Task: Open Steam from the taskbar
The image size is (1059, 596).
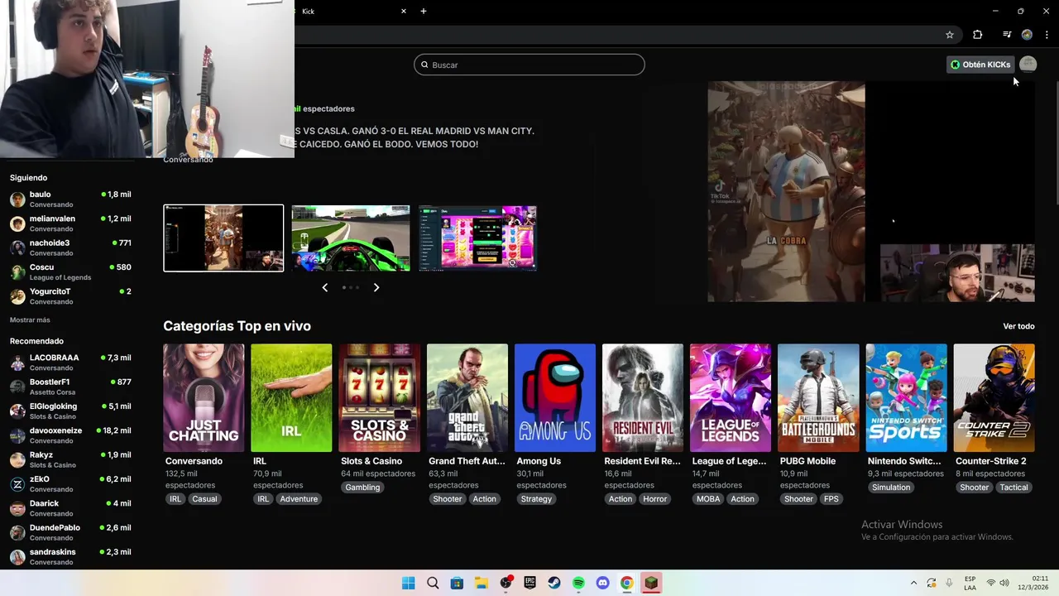Action: click(554, 583)
